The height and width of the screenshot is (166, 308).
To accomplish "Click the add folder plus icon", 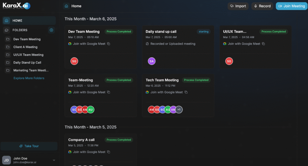I will 51,30.
